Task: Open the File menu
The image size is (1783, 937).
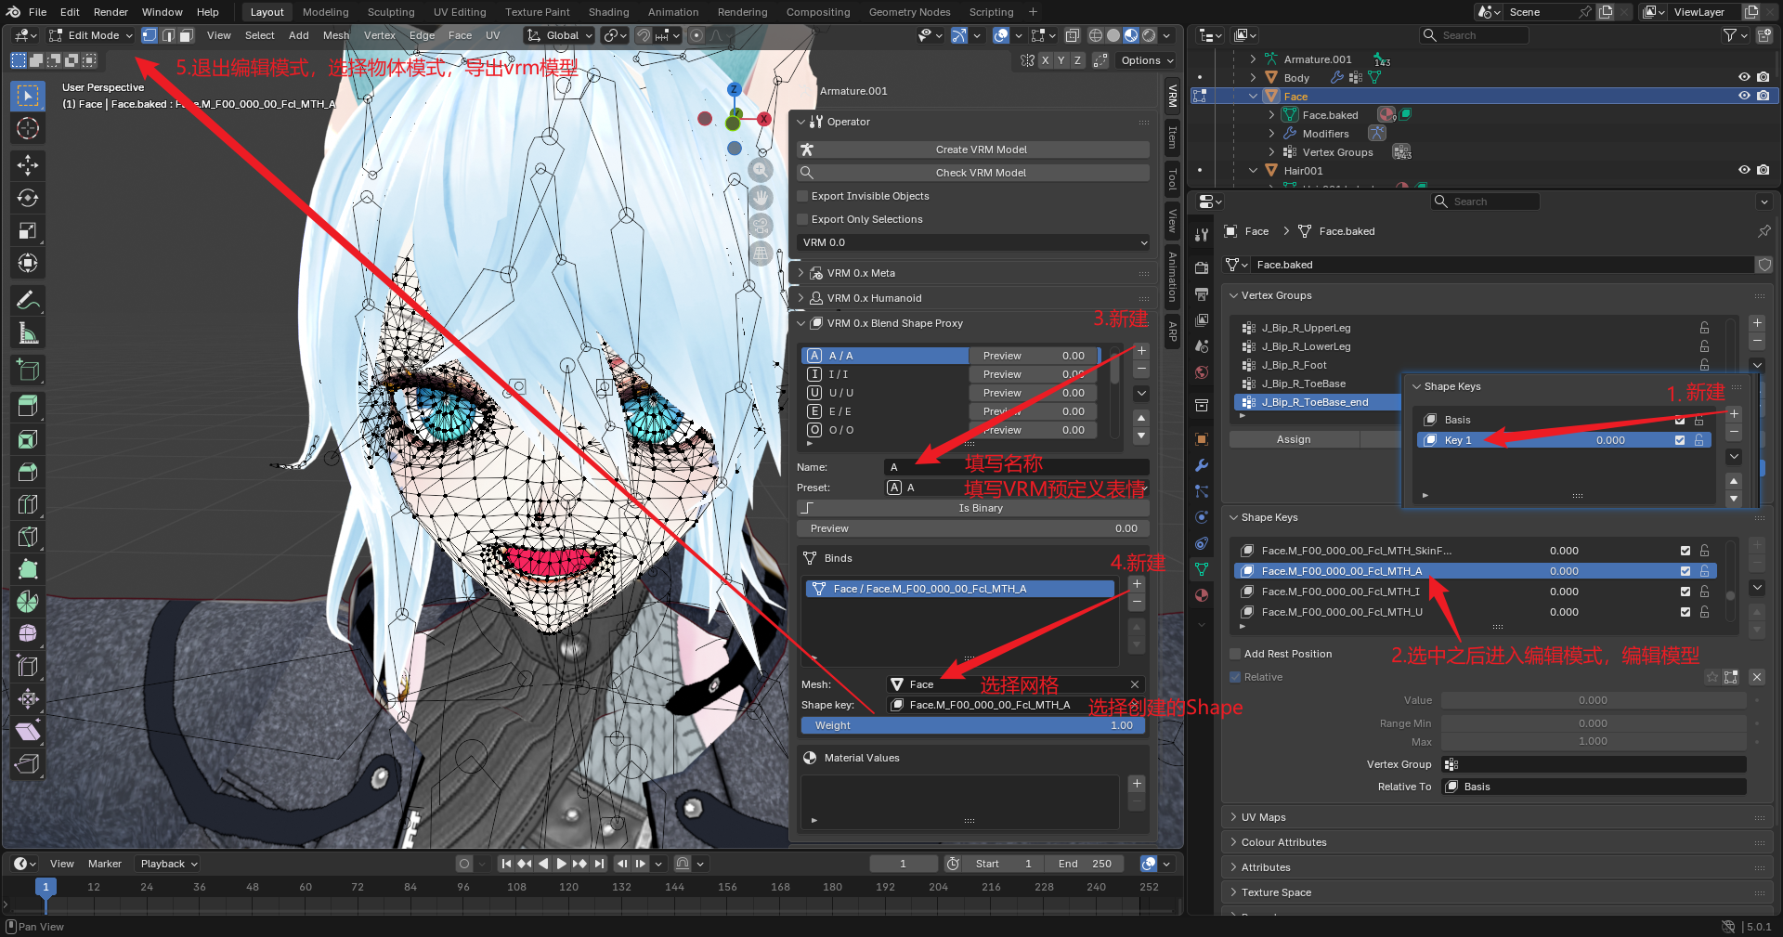Action: pyautogui.click(x=37, y=12)
